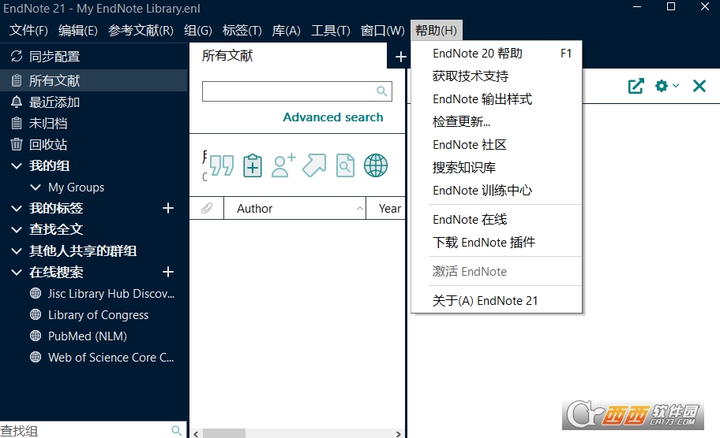Screen dimensions: 720x438
Task: Click the magnifier in the find group box
Action: (x=177, y=430)
